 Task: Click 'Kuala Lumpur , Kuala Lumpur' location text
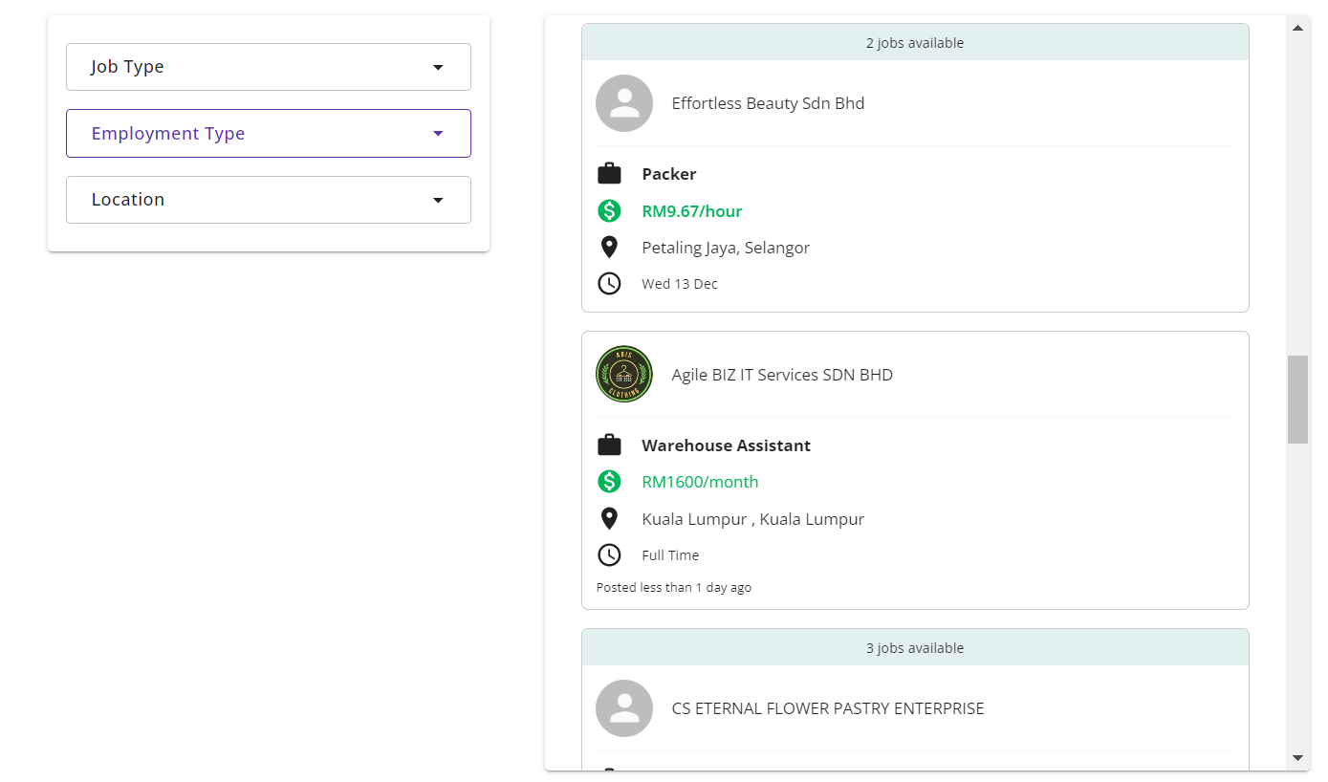[x=753, y=519]
